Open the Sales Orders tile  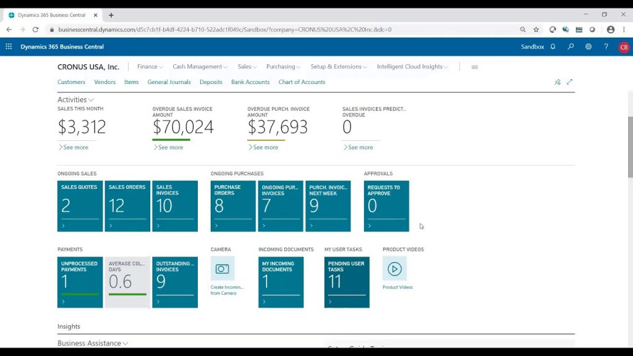point(127,206)
